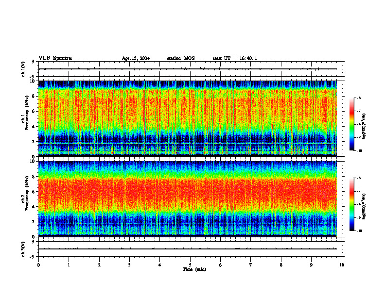Click the 'Time (min)' axis title
Viewport: 385px width, 297px height.
pos(194,269)
